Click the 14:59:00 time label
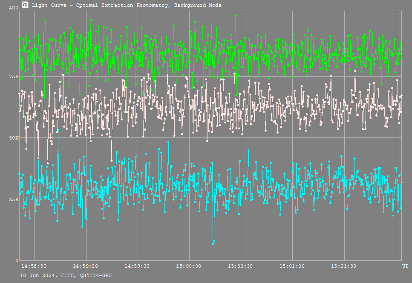412x283 pixels. tap(85, 266)
